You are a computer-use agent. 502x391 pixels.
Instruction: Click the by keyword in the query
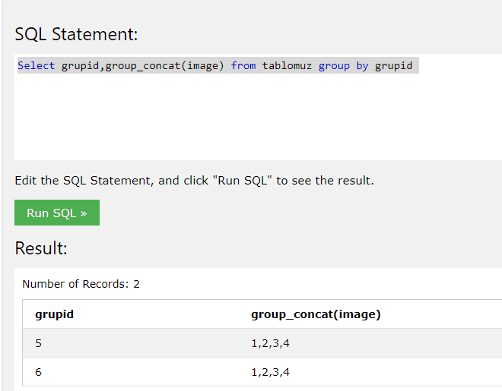tap(362, 66)
